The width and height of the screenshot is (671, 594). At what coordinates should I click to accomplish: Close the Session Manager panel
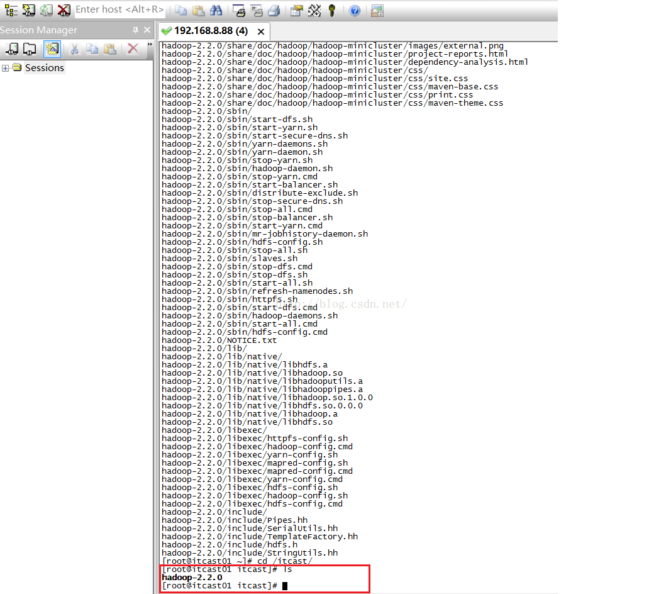147,30
